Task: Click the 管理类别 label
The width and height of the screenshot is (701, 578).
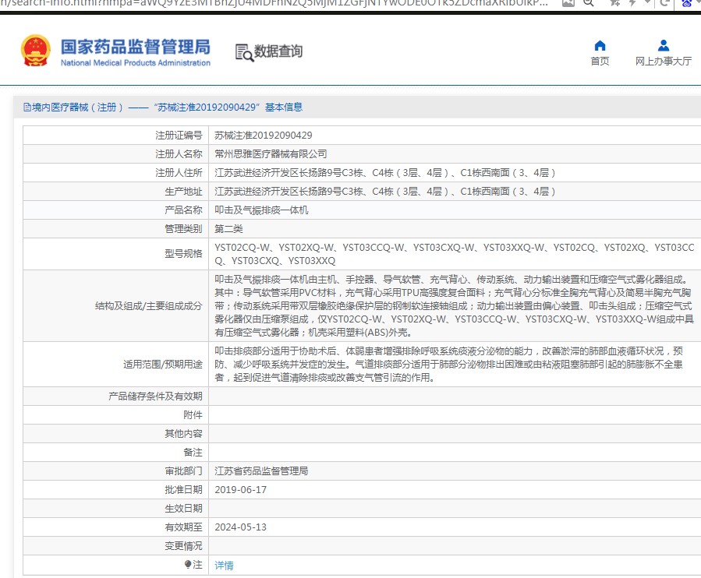Action: [x=183, y=229]
